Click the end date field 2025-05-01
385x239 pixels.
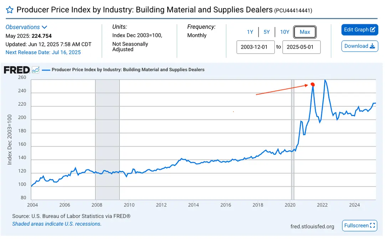click(301, 47)
